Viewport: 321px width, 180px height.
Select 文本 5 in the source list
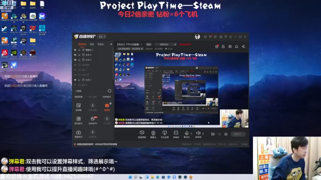[x=88, y=60]
